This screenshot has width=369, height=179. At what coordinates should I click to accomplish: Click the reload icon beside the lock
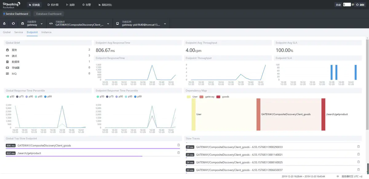coord(13,24)
